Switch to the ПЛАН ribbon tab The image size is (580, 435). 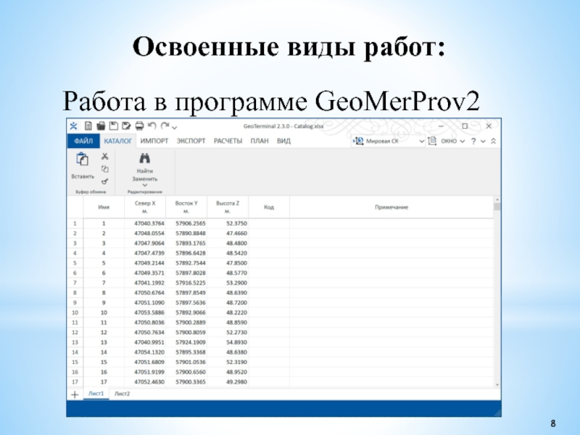click(x=260, y=141)
